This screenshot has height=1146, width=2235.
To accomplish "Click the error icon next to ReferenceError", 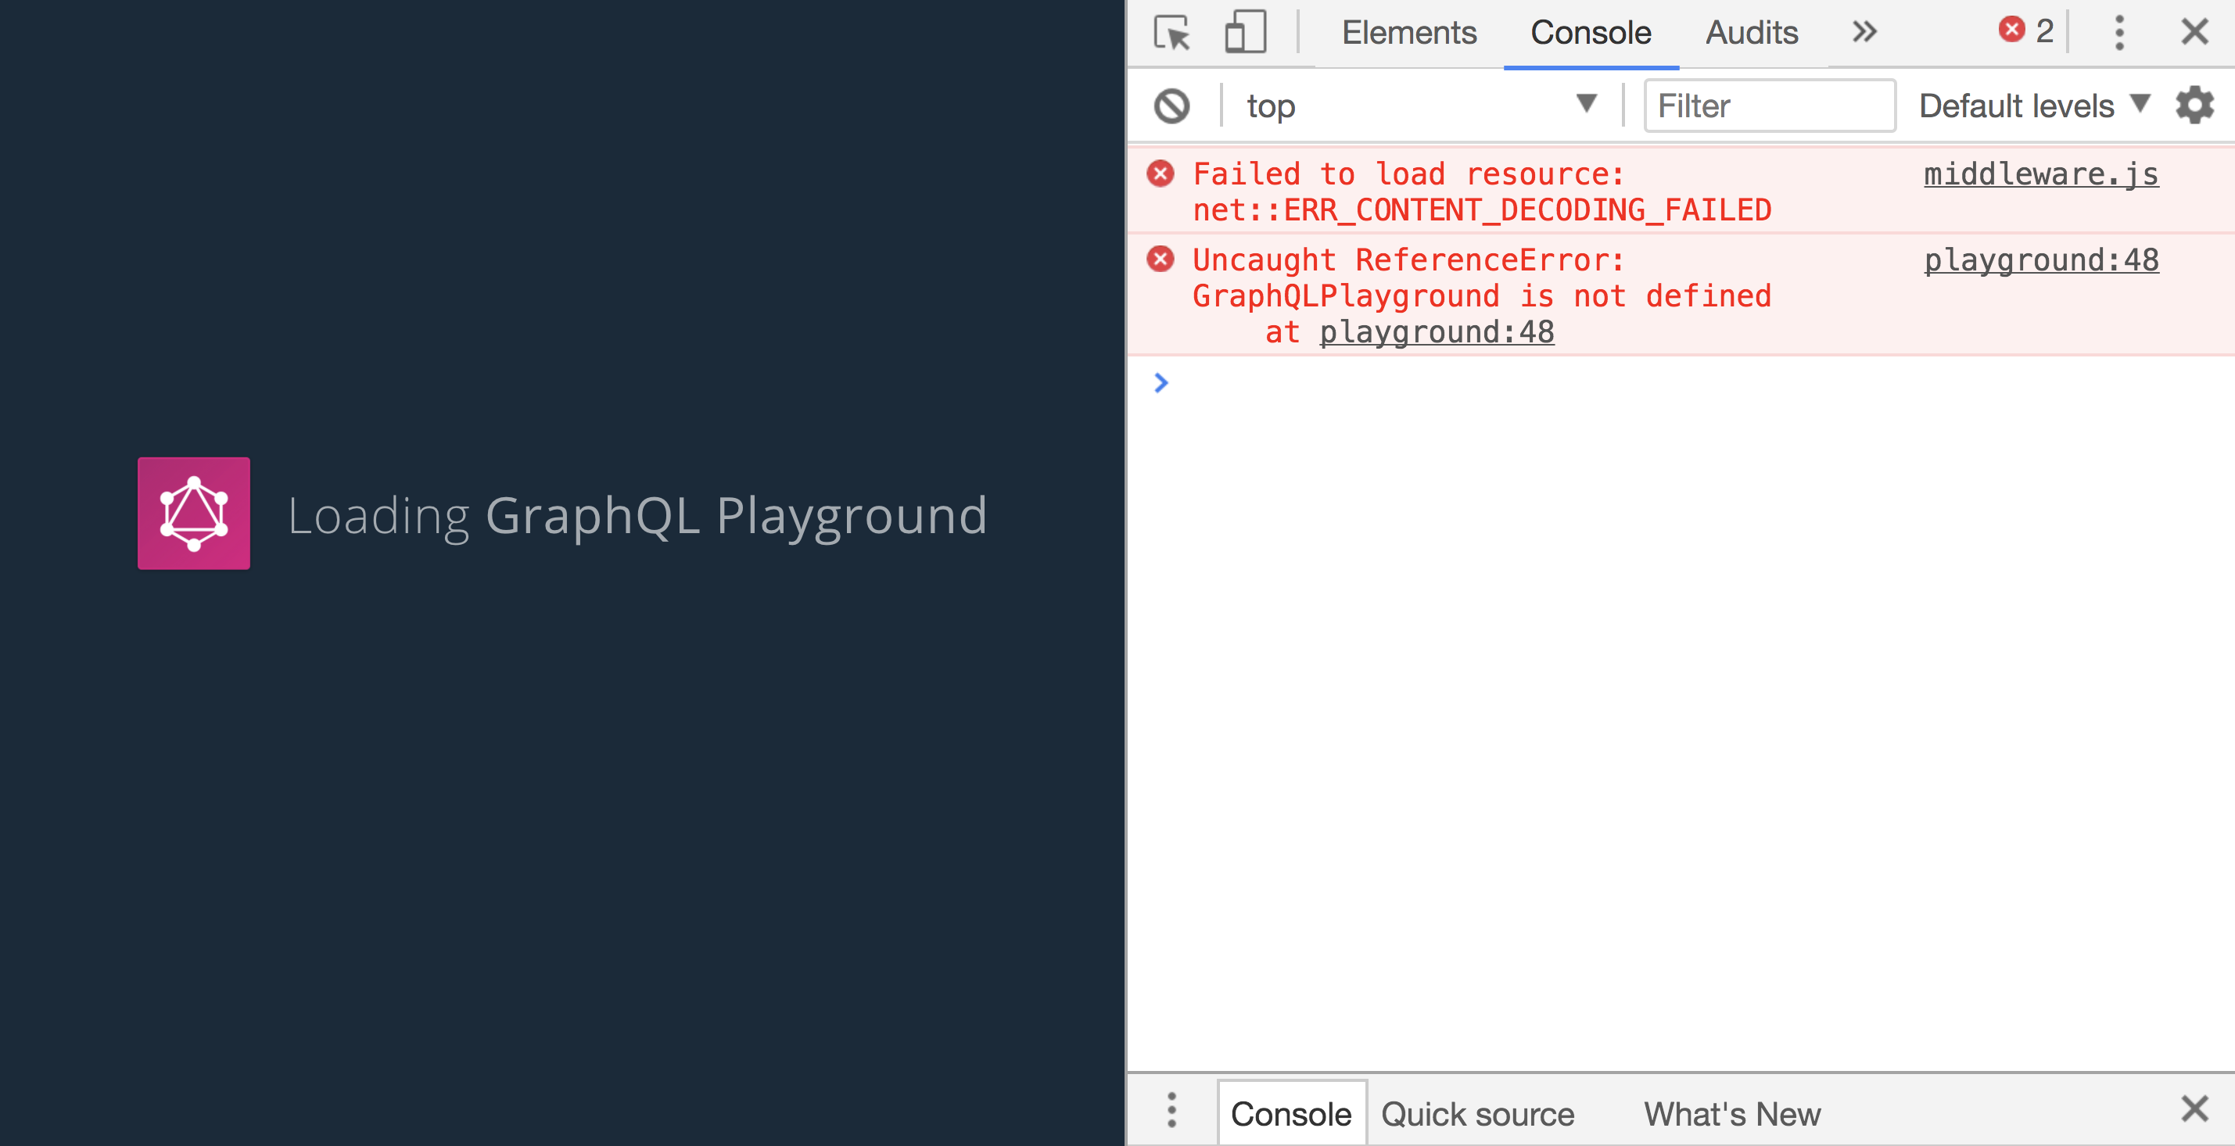I will [x=1160, y=259].
